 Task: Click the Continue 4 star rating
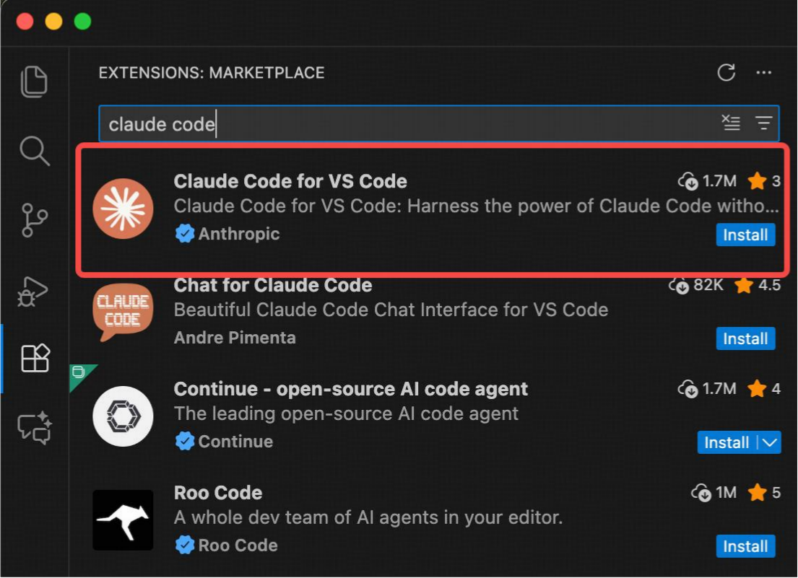[x=764, y=389]
